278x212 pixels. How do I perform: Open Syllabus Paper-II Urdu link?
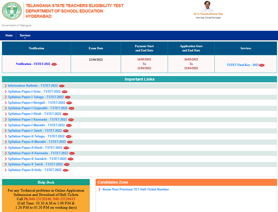coord(35,170)
